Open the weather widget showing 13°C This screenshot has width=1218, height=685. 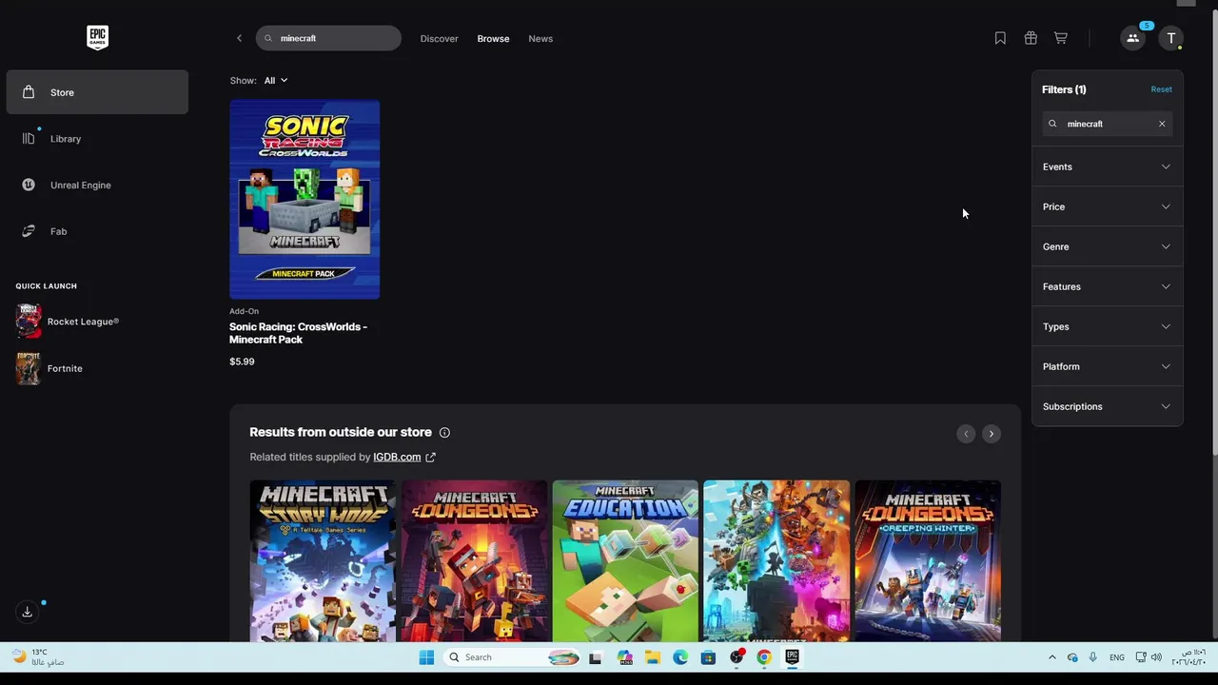(x=38, y=657)
